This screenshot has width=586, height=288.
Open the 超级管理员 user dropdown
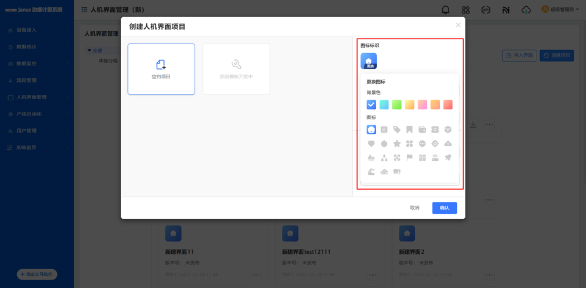click(560, 10)
